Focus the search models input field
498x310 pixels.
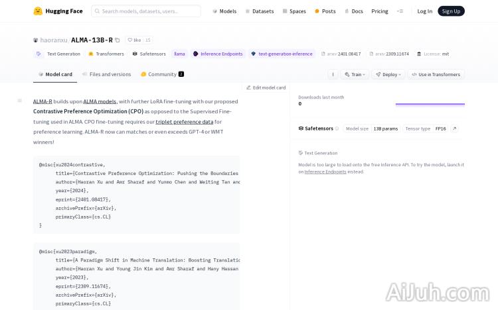(x=146, y=11)
